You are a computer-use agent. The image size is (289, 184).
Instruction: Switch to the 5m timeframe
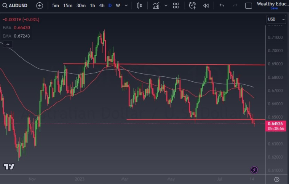coord(56,6)
